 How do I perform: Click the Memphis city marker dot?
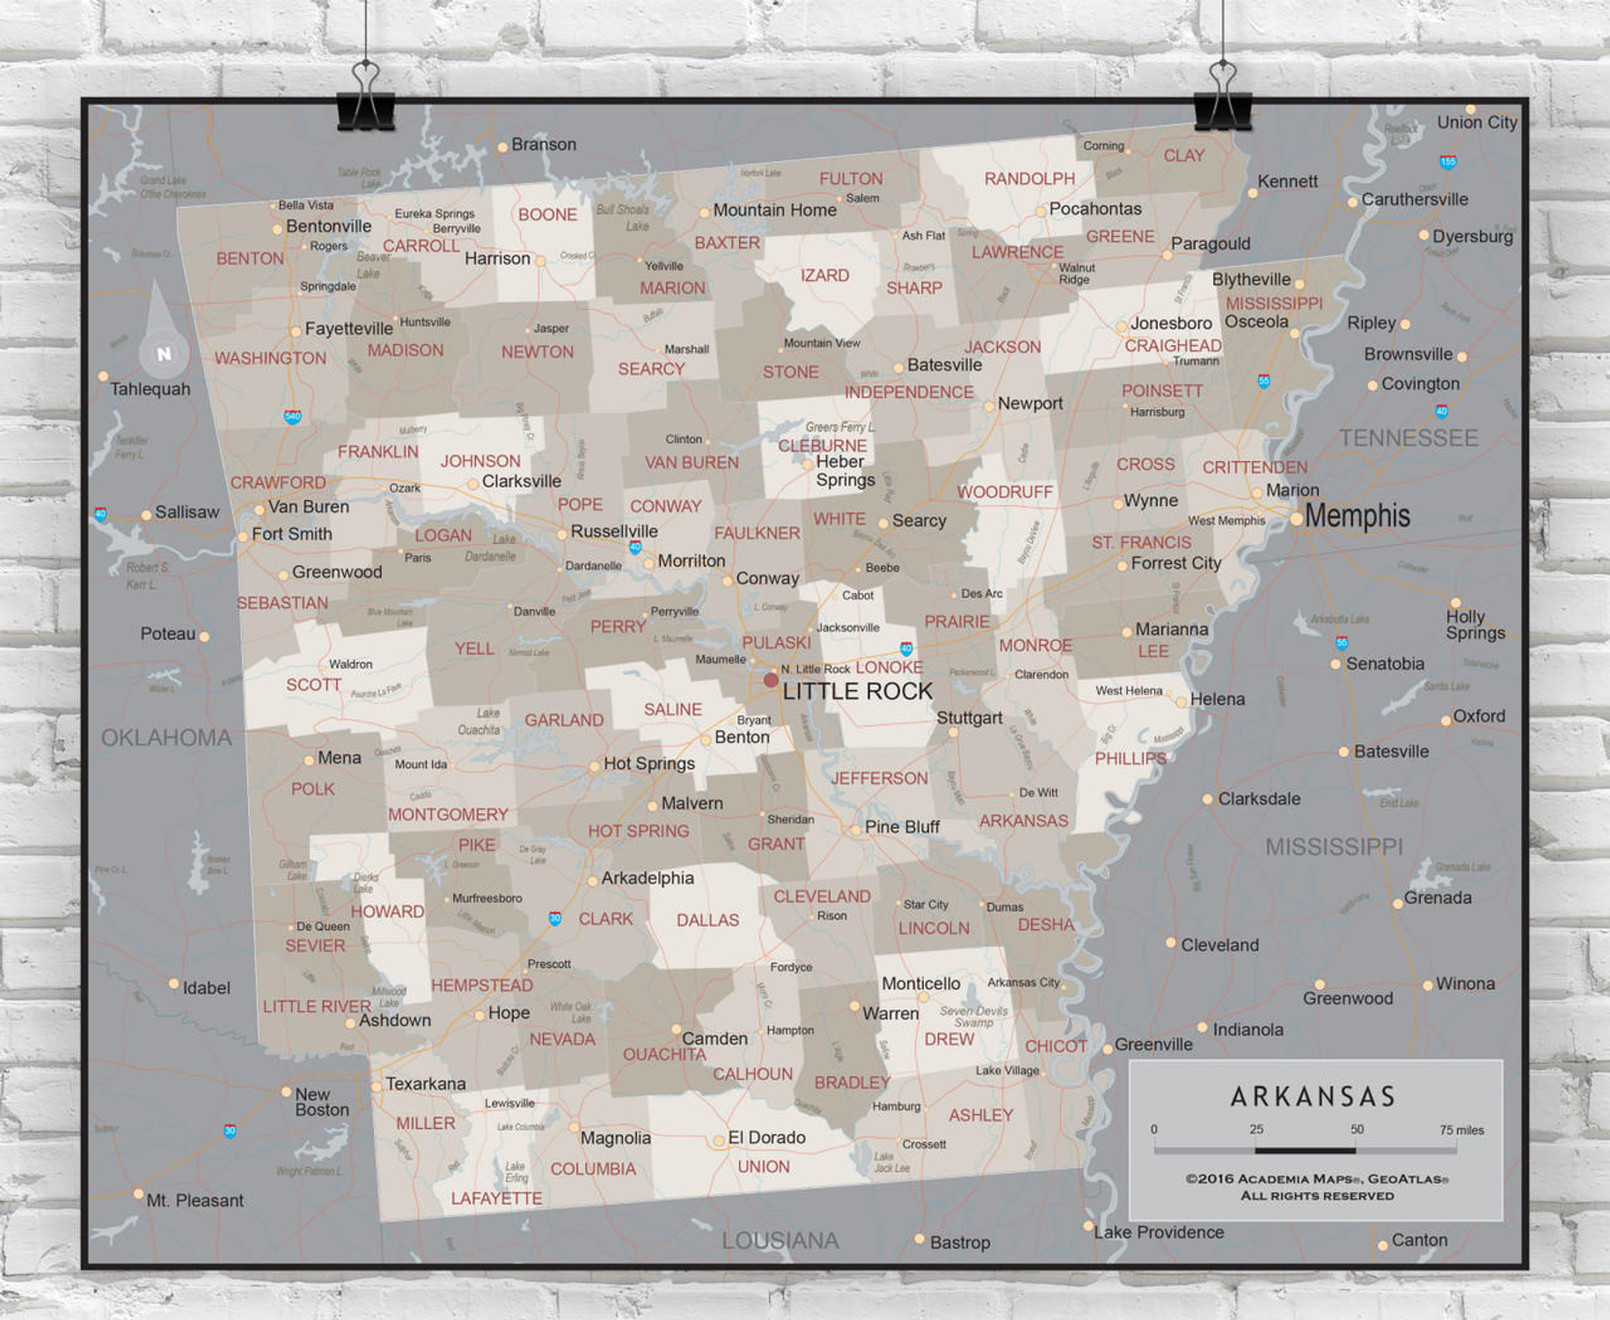pos(1296,519)
